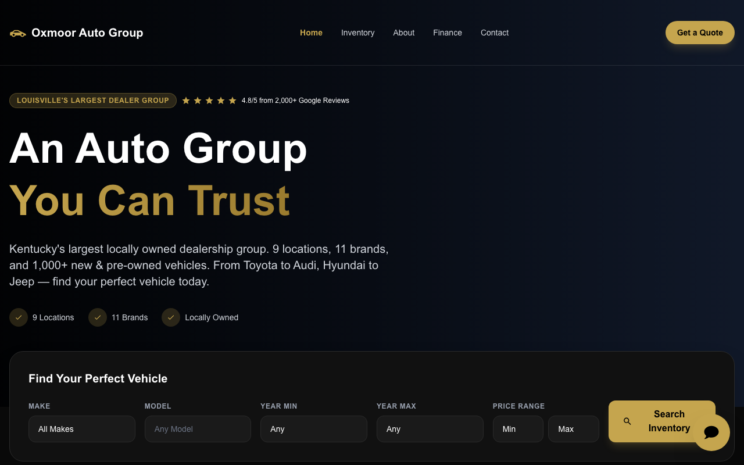
Task: Click the gold car logo icon
Action: (x=18, y=33)
